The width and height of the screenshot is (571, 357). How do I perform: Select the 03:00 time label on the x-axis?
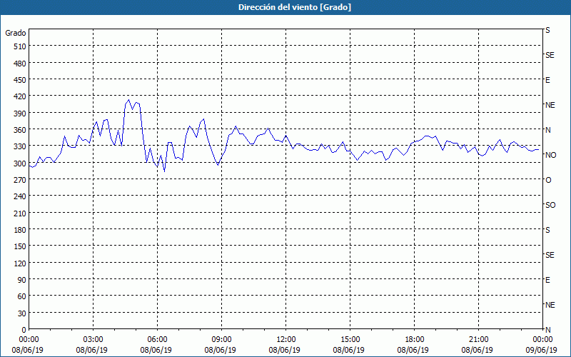93,339
